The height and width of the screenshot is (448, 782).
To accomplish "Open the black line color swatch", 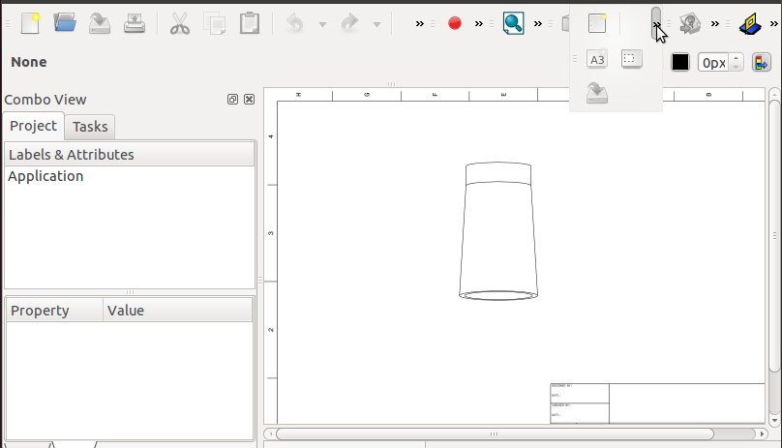I will point(680,62).
